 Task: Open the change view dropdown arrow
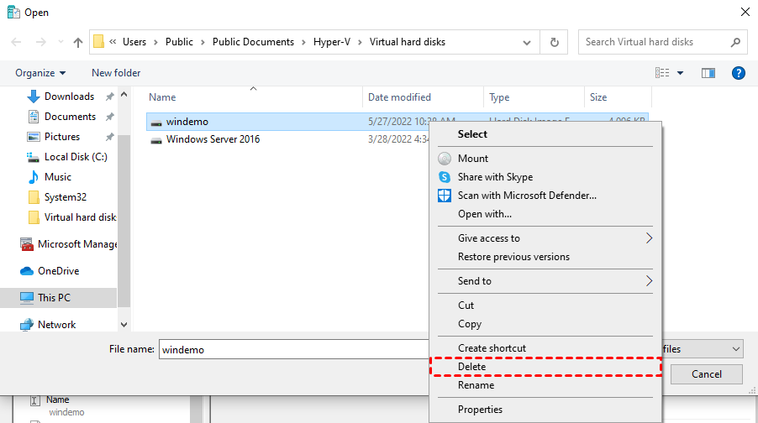[681, 73]
